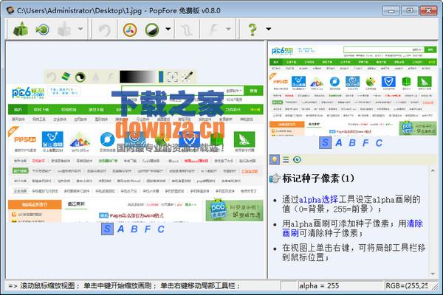Select the C mode under the preview pane
This screenshot has height=295, width=443.
(x=379, y=143)
